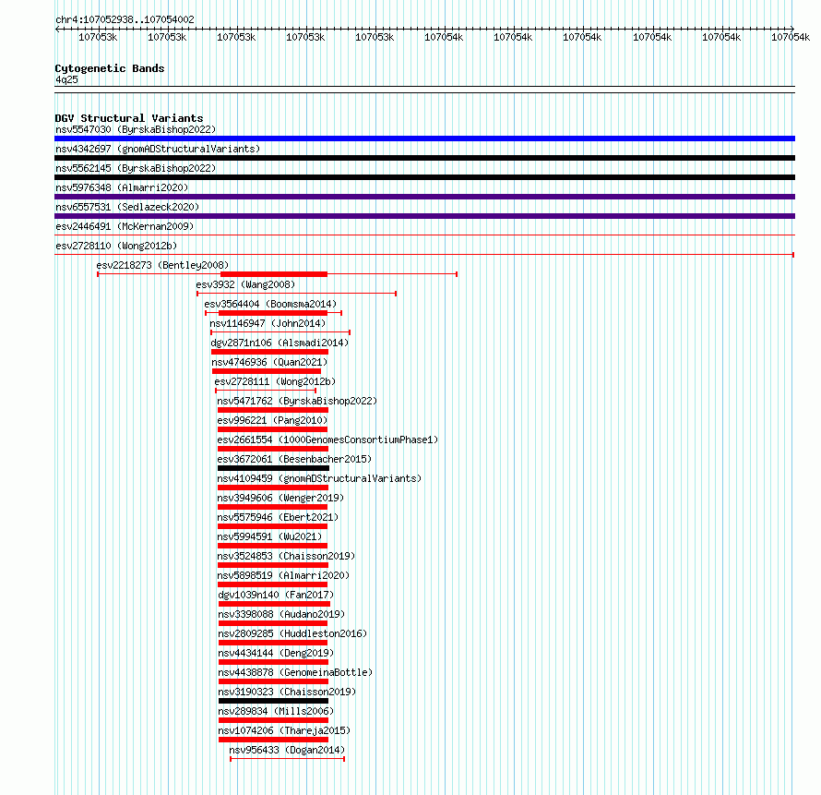Open nsv5976348 (Almarri2020) label

(x=122, y=187)
